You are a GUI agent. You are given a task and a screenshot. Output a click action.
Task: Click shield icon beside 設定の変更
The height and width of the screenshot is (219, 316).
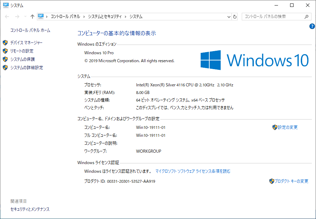click(x=275, y=127)
